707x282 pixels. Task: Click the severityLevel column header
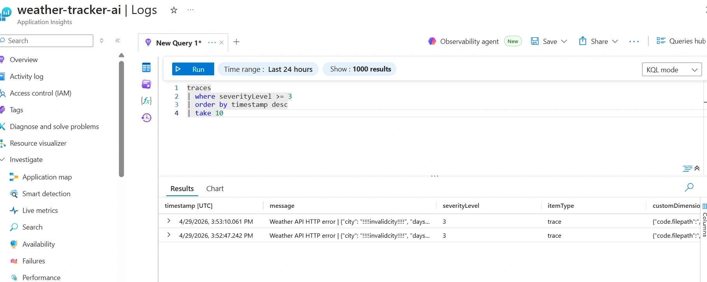tap(461, 206)
